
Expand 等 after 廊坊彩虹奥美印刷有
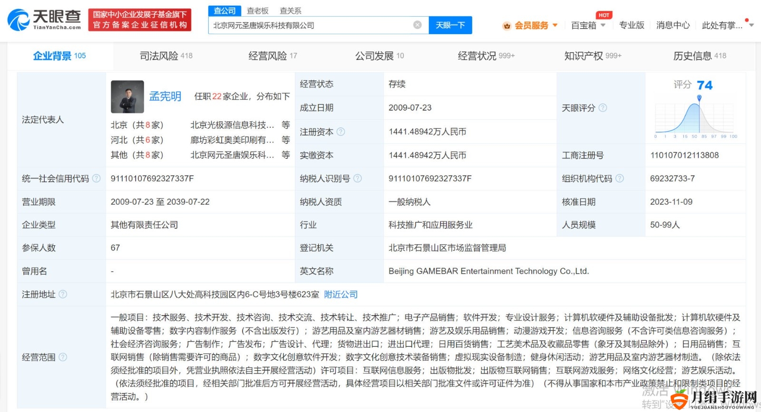click(285, 140)
